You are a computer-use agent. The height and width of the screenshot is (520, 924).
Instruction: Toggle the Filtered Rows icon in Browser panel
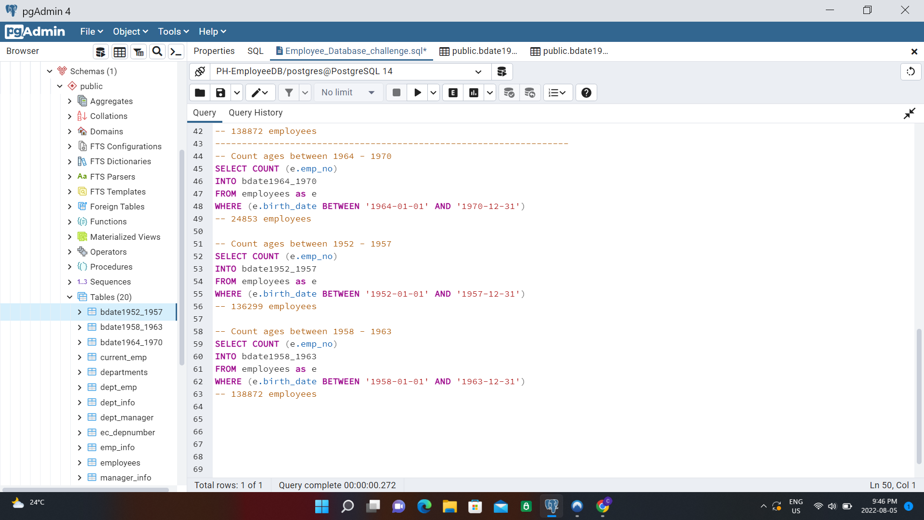[139, 52]
